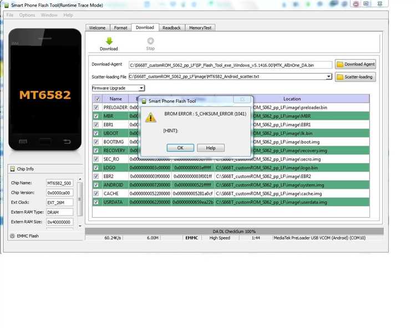Uncheck the ANDROID row checkbox
The width and height of the screenshot is (416, 328).
tap(96, 185)
